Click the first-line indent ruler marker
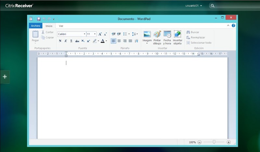Screen dimensions: 260x152 click(x=66, y=52)
